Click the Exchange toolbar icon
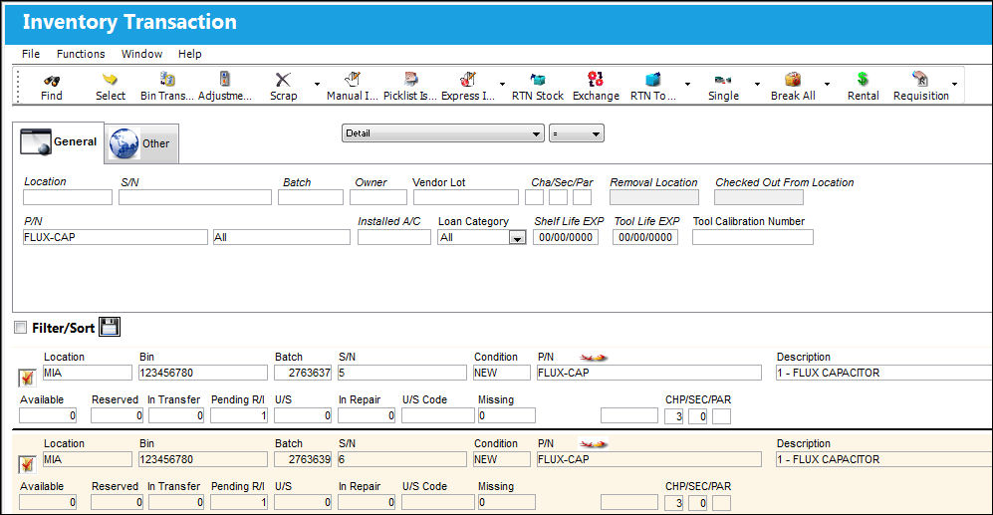This screenshot has width=993, height=515. pos(596,79)
